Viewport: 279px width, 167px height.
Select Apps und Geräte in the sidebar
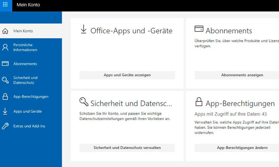[31, 111]
